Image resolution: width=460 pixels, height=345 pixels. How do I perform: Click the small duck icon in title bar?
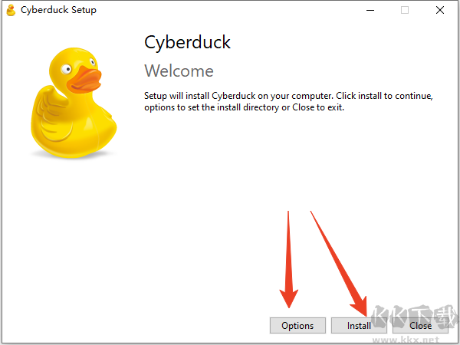[11, 11]
